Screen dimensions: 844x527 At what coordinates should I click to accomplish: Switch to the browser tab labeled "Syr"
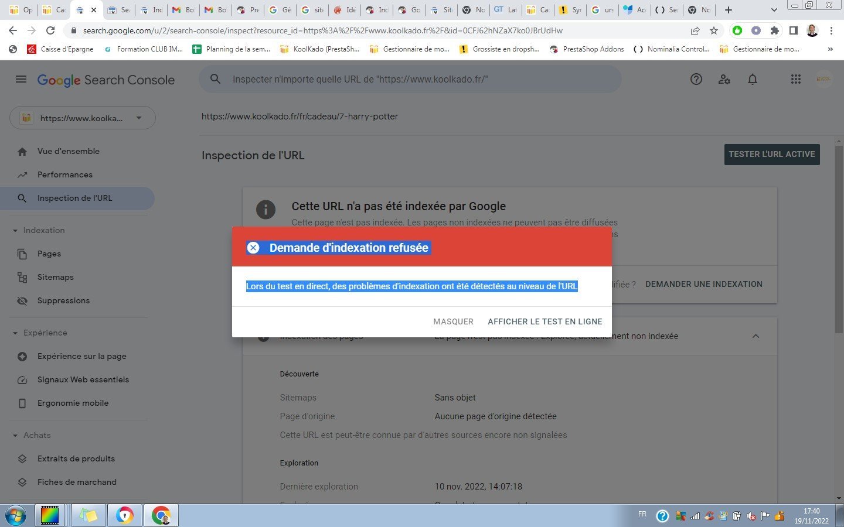[570, 10]
